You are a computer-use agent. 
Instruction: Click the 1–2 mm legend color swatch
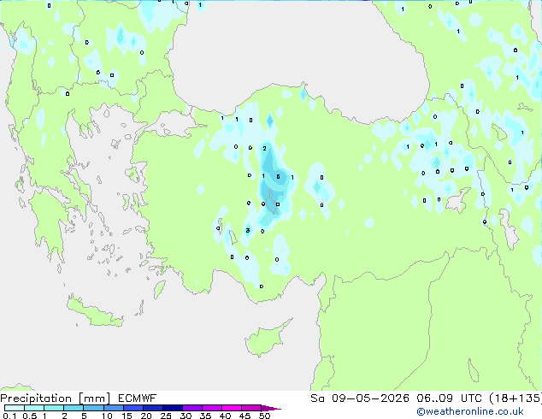(54, 408)
